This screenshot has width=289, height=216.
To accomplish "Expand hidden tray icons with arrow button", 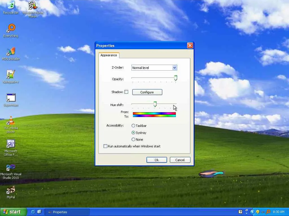I will click(253, 212).
